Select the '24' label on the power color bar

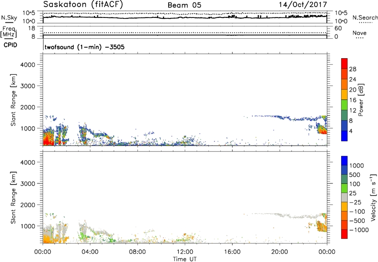(352, 79)
